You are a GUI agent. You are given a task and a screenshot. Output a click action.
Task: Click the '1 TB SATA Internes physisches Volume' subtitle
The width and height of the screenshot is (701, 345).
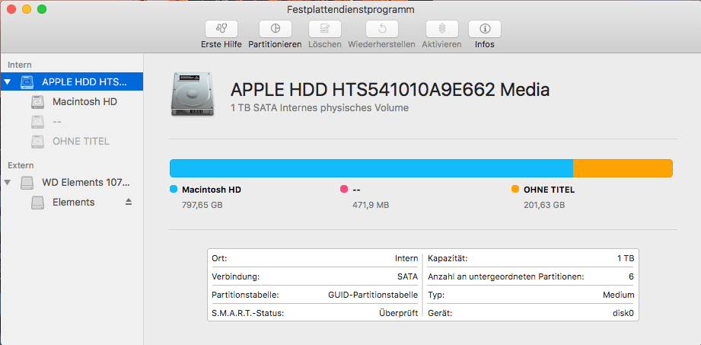[320, 108]
